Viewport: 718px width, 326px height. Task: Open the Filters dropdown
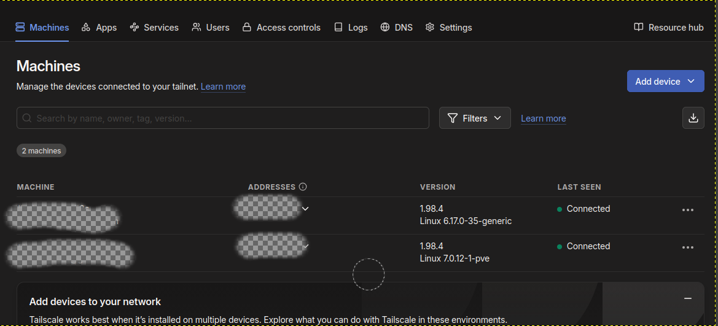(x=475, y=118)
